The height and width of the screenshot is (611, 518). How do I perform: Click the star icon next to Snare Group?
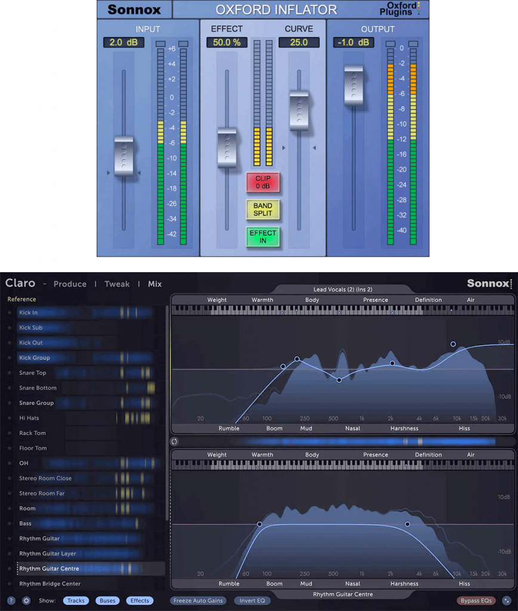10,403
